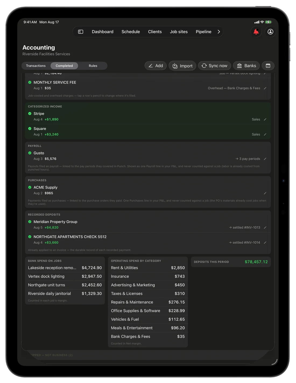The width and height of the screenshot is (296, 383).
Task: Click Sales label on Square row
Action: [x=256, y=134]
